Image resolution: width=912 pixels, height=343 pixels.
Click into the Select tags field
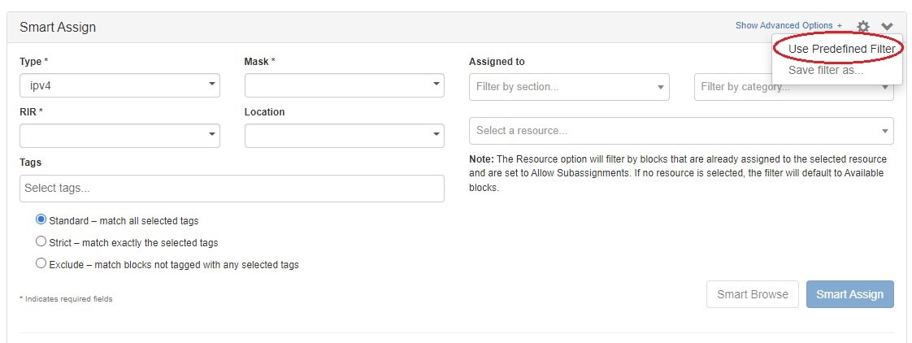tap(232, 189)
